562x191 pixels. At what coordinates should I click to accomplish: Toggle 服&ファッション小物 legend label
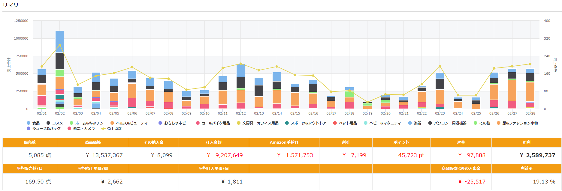(520, 123)
